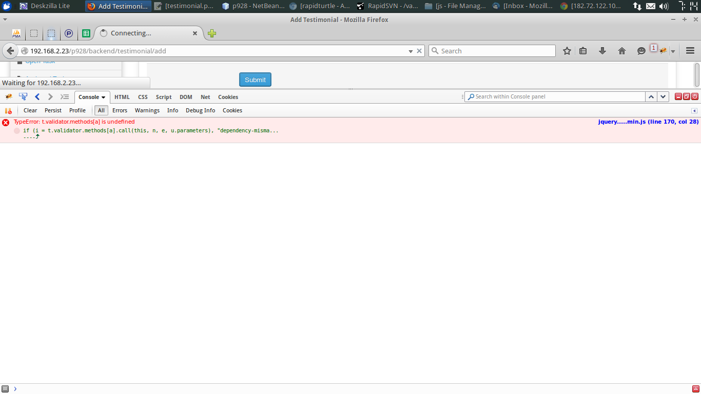Switch to the Net panel tab
The image size is (701, 394).
tap(205, 97)
